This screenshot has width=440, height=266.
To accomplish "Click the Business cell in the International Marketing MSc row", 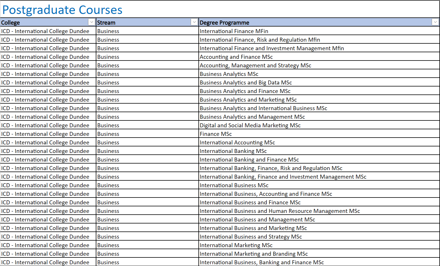I will (x=147, y=245).
